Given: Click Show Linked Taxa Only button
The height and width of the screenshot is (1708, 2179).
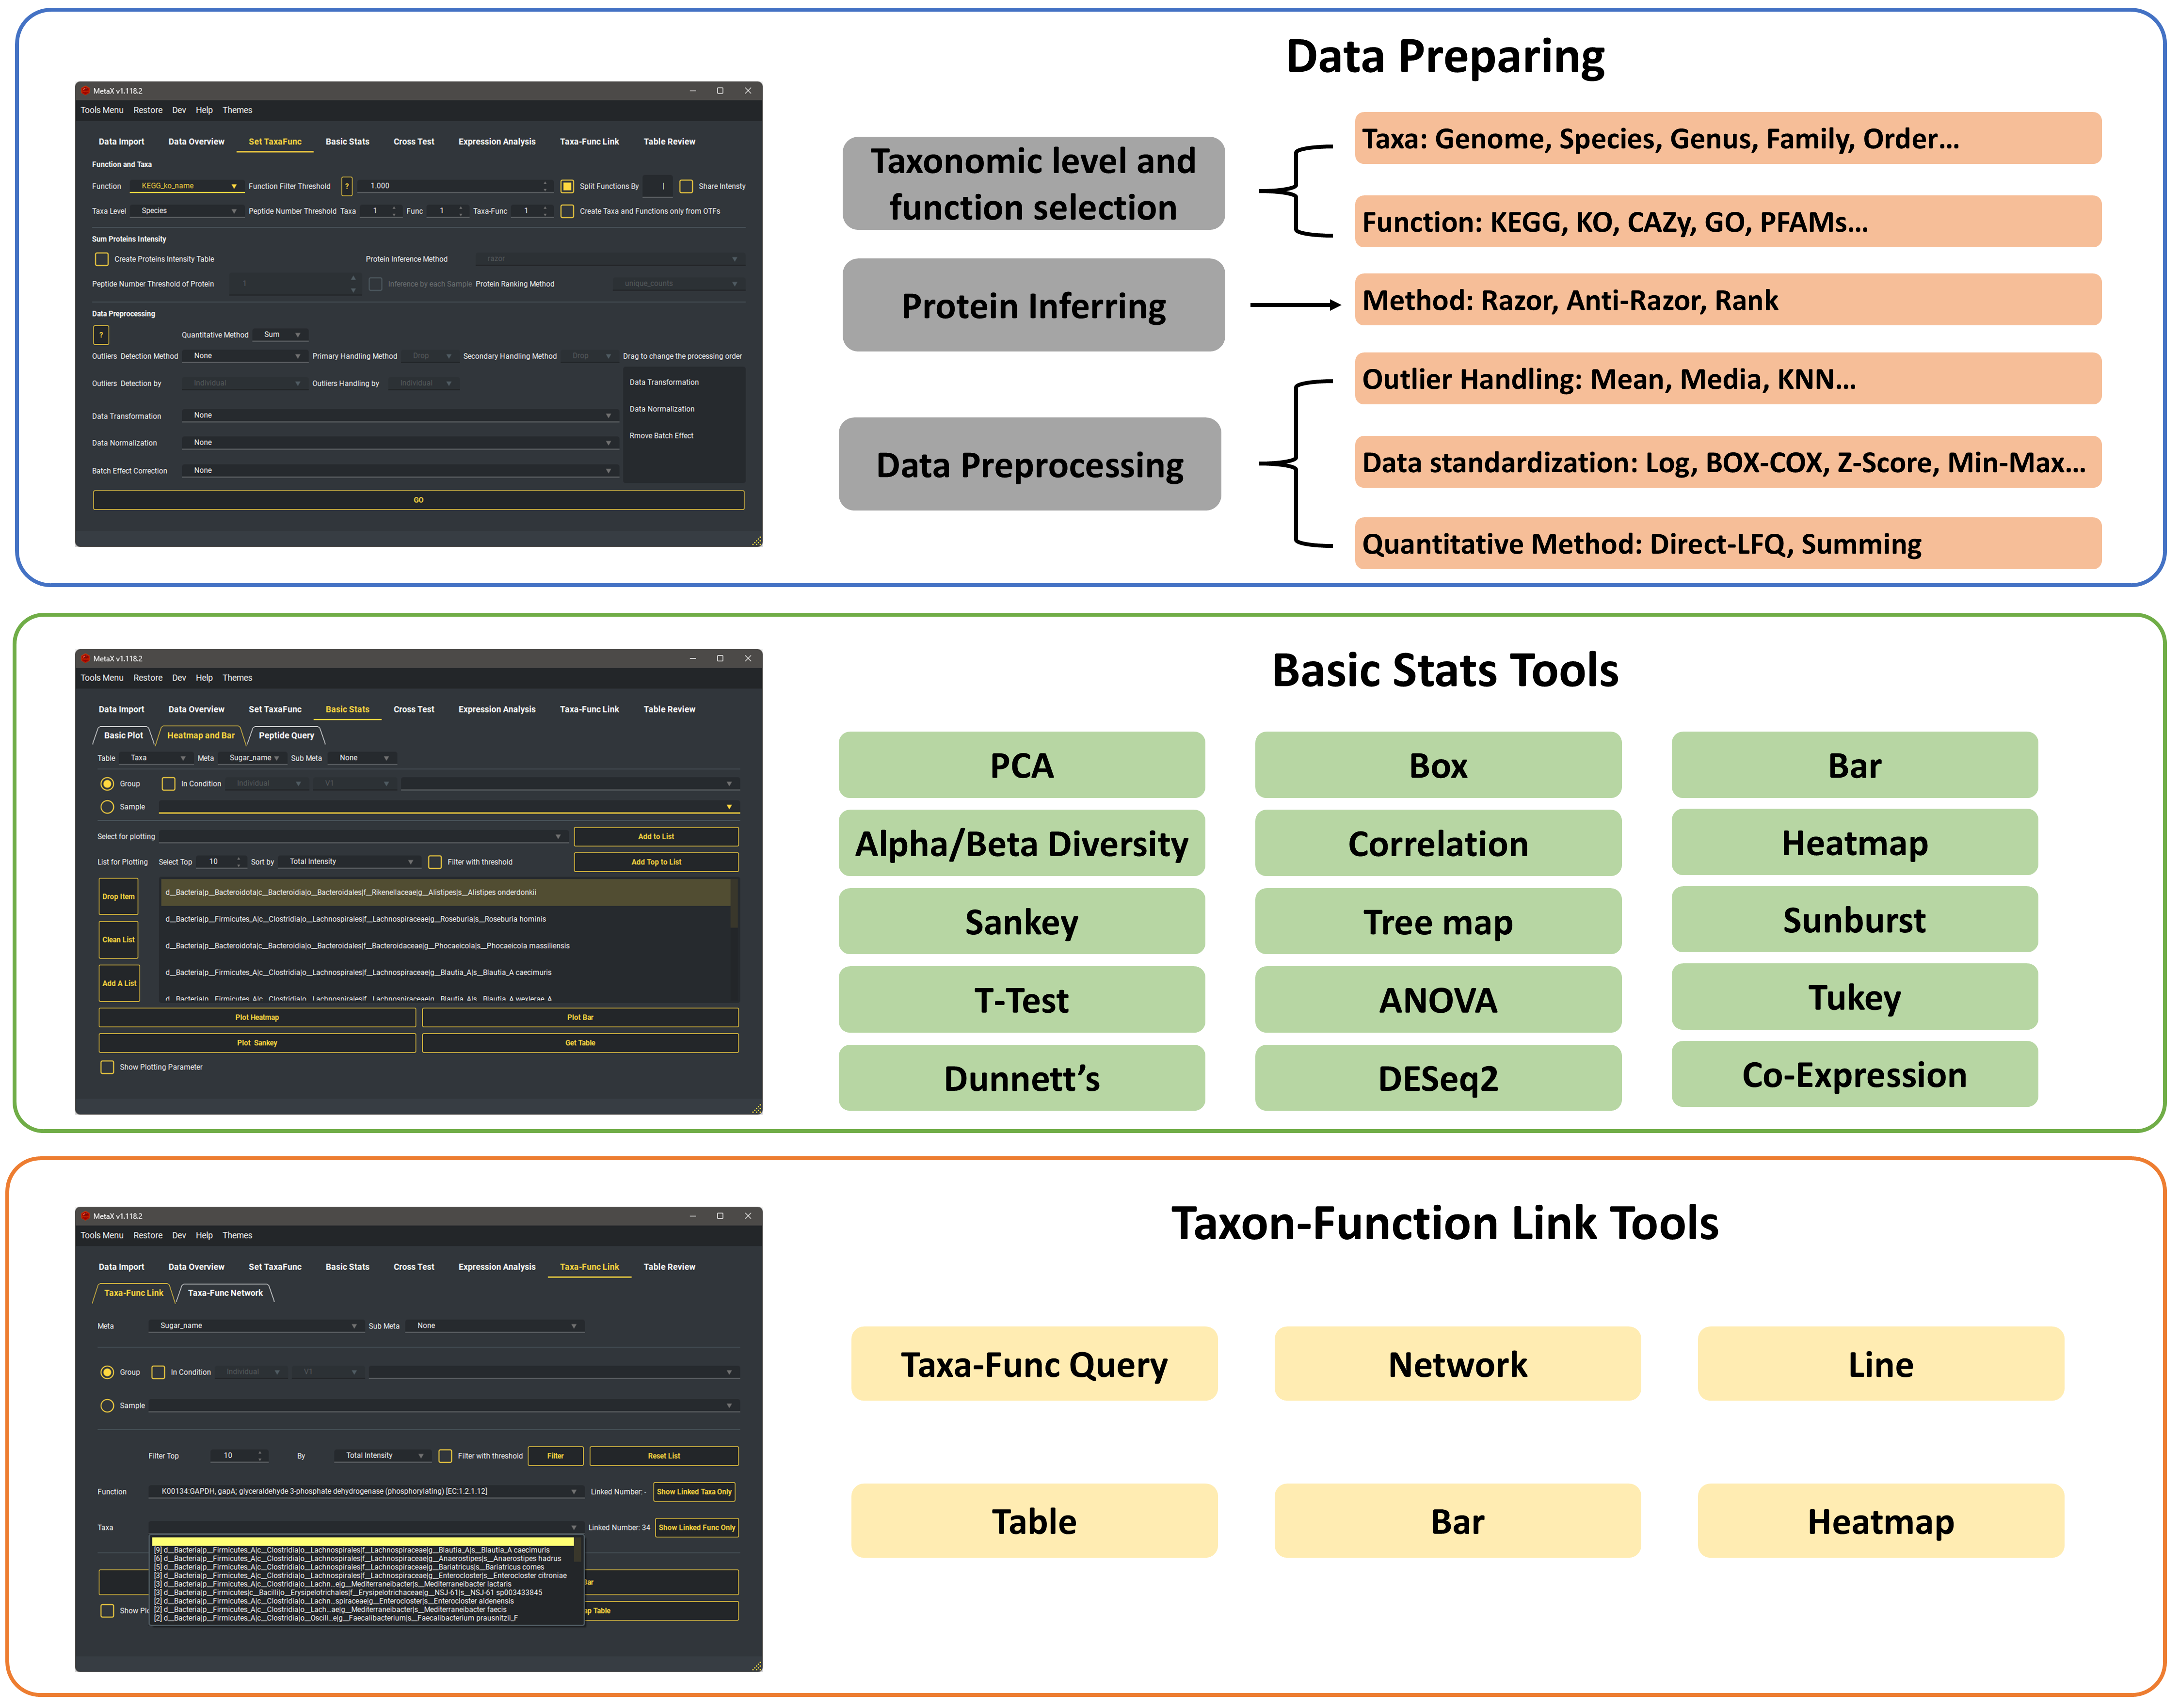Looking at the screenshot, I should click(695, 1492).
